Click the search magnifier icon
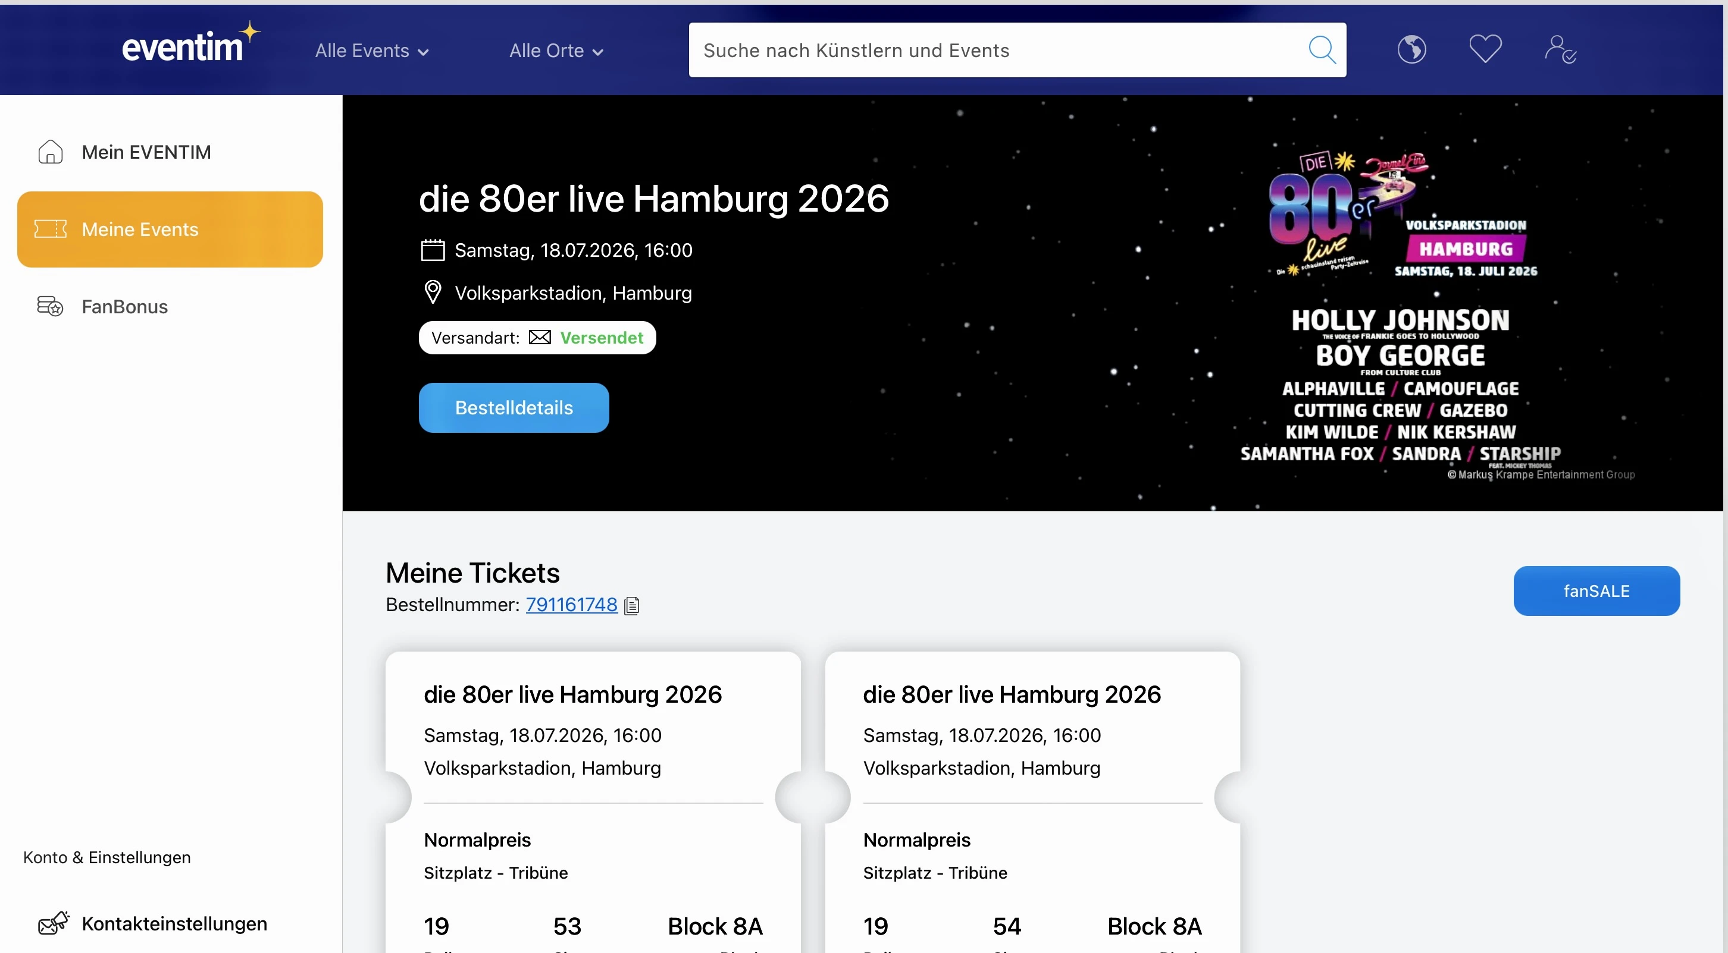Viewport: 1728px width, 953px height. pos(1322,51)
